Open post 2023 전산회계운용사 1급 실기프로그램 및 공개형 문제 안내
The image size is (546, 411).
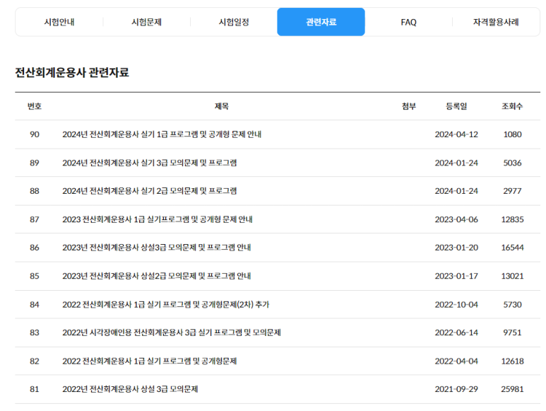point(158,219)
